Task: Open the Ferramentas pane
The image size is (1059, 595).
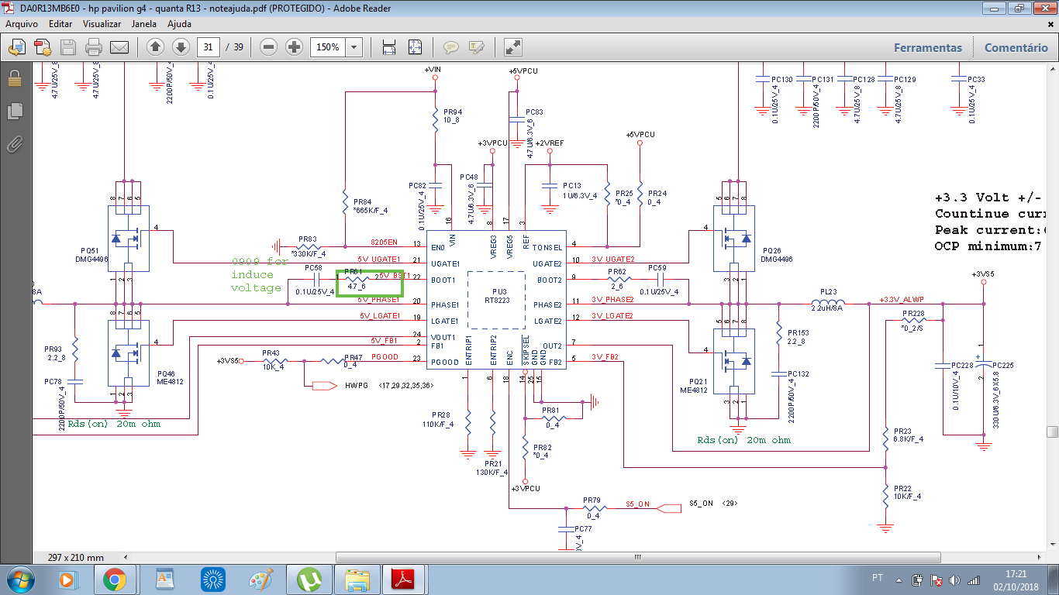Action: (x=928, y=47)
